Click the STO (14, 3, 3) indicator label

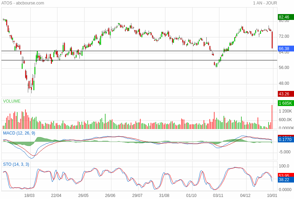point(16,164)
